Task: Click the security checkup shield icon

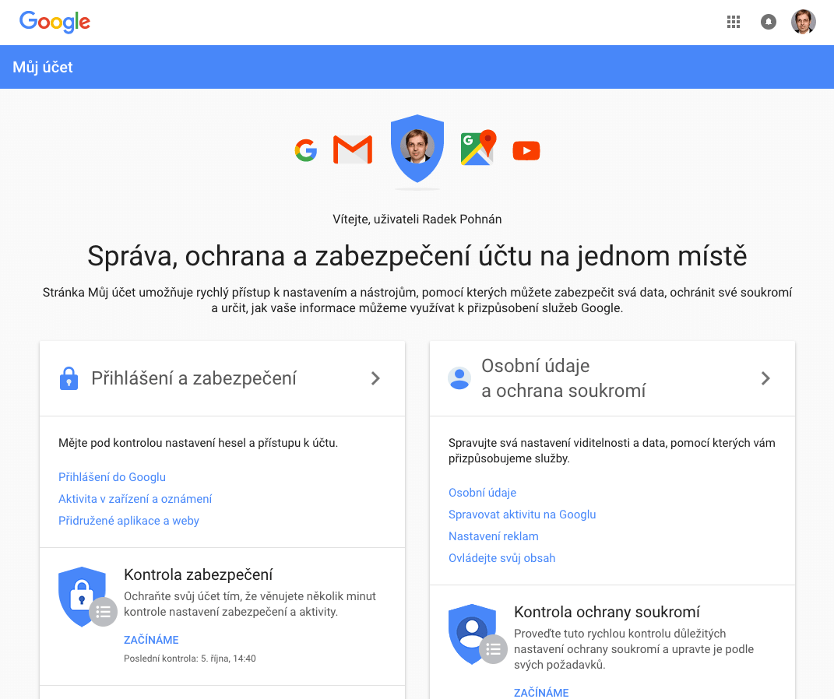Action: tap(83, 597)
